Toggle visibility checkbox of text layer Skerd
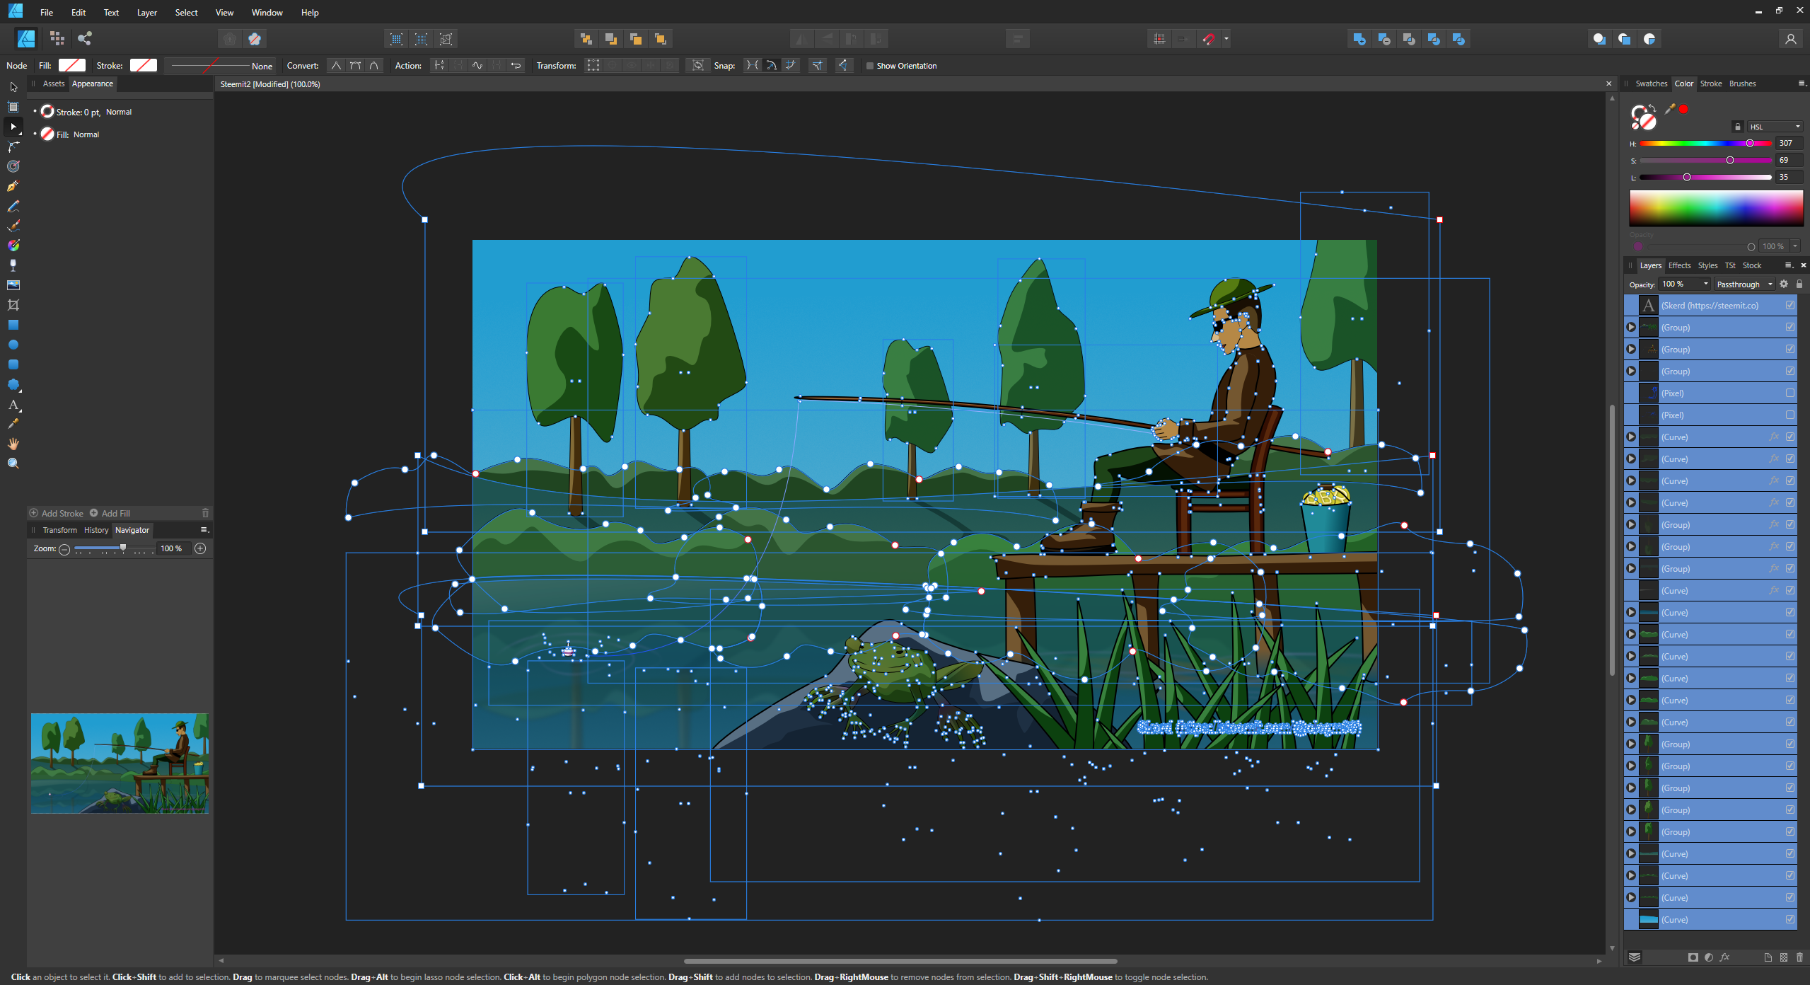 (x=1789, y=306)
